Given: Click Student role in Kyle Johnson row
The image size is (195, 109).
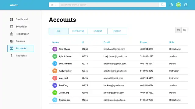Looking at the screenshot, I should 173,56.
